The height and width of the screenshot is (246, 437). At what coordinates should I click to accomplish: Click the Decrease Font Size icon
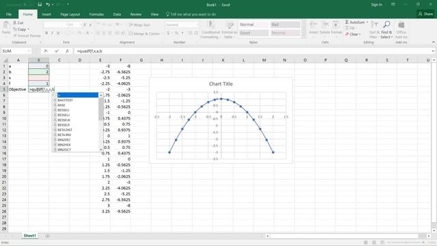point(91,25)
